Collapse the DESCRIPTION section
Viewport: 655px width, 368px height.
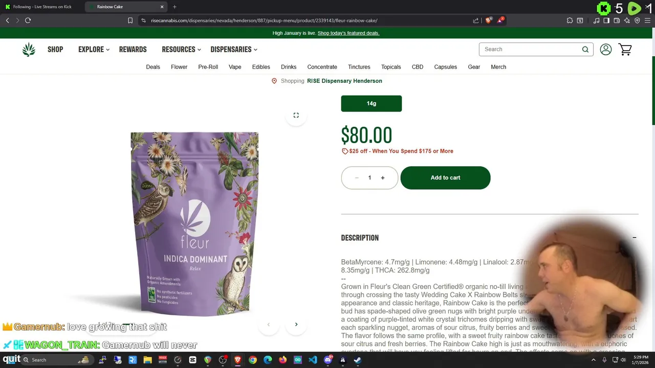coord(634,238)
